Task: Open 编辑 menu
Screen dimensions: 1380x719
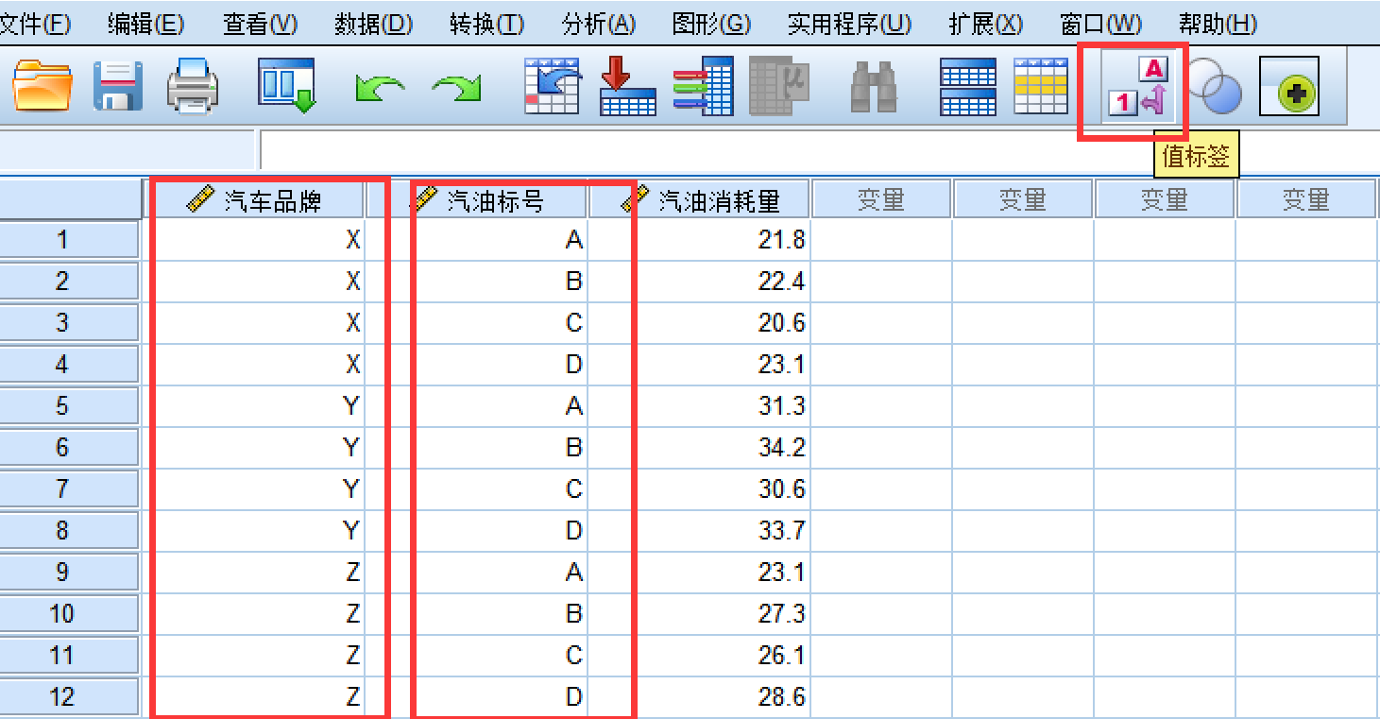Action: click(145, 25)
